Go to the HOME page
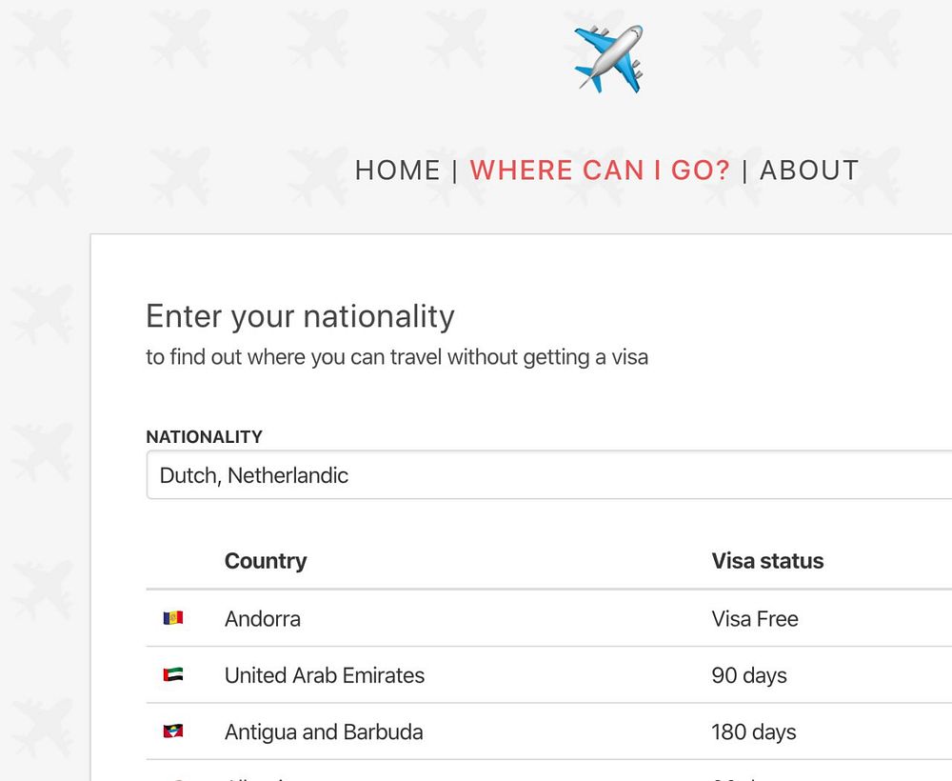952x781 pixels. pyautogui.click(x=397, y=170)
